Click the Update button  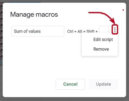[x=104, y=84]
